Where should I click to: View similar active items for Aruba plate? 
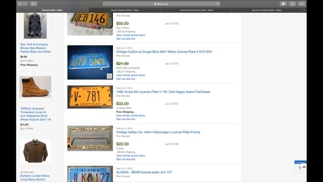click(131, 116)
